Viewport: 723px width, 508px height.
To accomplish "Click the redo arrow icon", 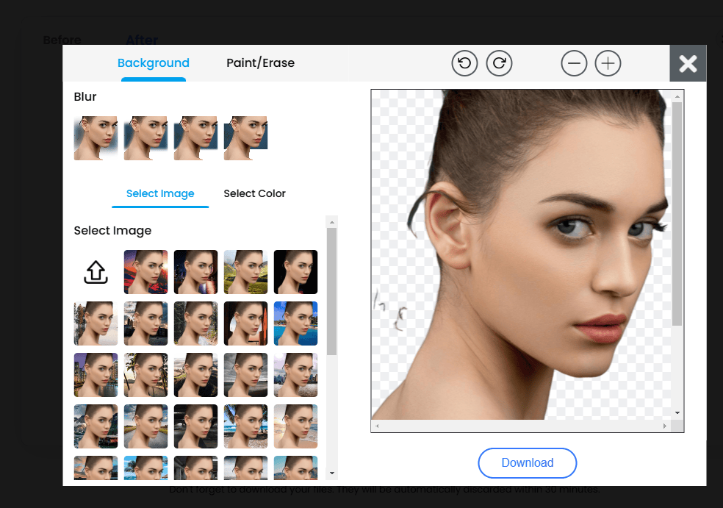I will 499,63.
